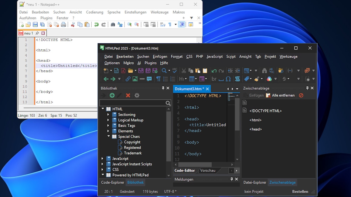Viewport: 351px width, 197px height.
Task: Click the green plus add icon in Bibliothek
Action: point(112,95)
